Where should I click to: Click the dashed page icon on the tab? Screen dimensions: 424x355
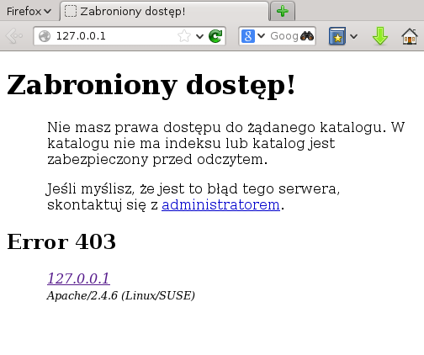pos(71,11)
